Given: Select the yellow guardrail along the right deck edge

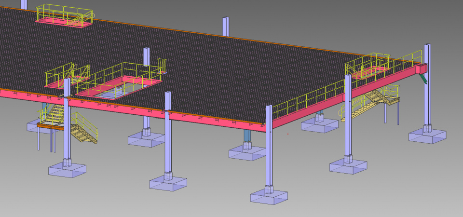Looking at the screenshot, I should pos(309,100).
